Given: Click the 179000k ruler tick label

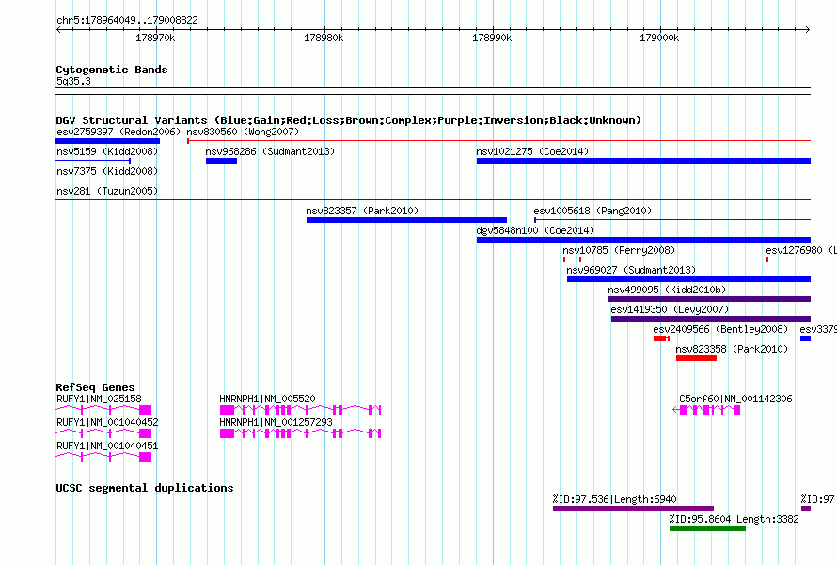Looking at the screenshot, I should coord(659,38).
